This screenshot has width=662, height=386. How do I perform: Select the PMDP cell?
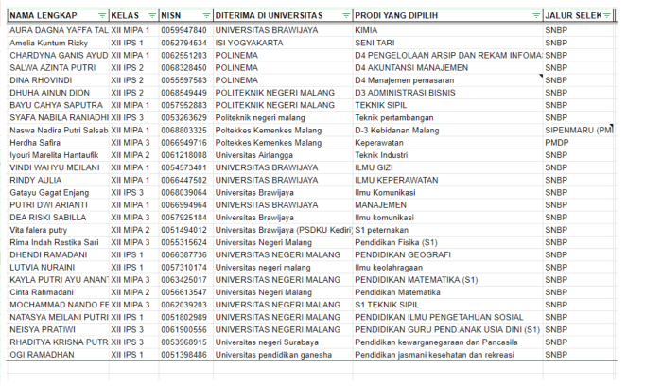(556, 142)
